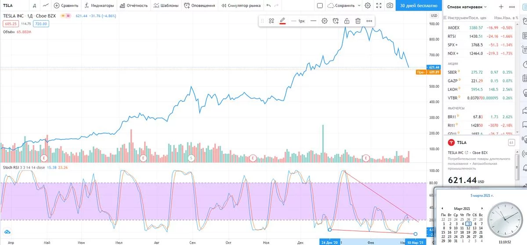Click the USD currency label
This screenshot has height=245, width=527.
tap(434, 16)
